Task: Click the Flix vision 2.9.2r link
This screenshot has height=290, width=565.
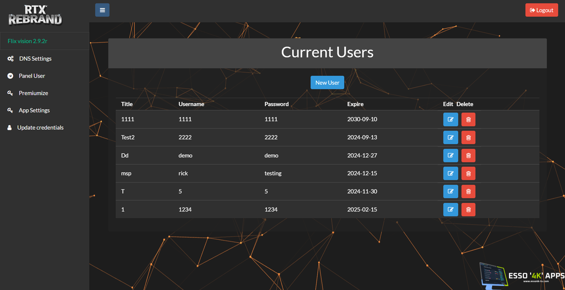Action: pos(27,41)
